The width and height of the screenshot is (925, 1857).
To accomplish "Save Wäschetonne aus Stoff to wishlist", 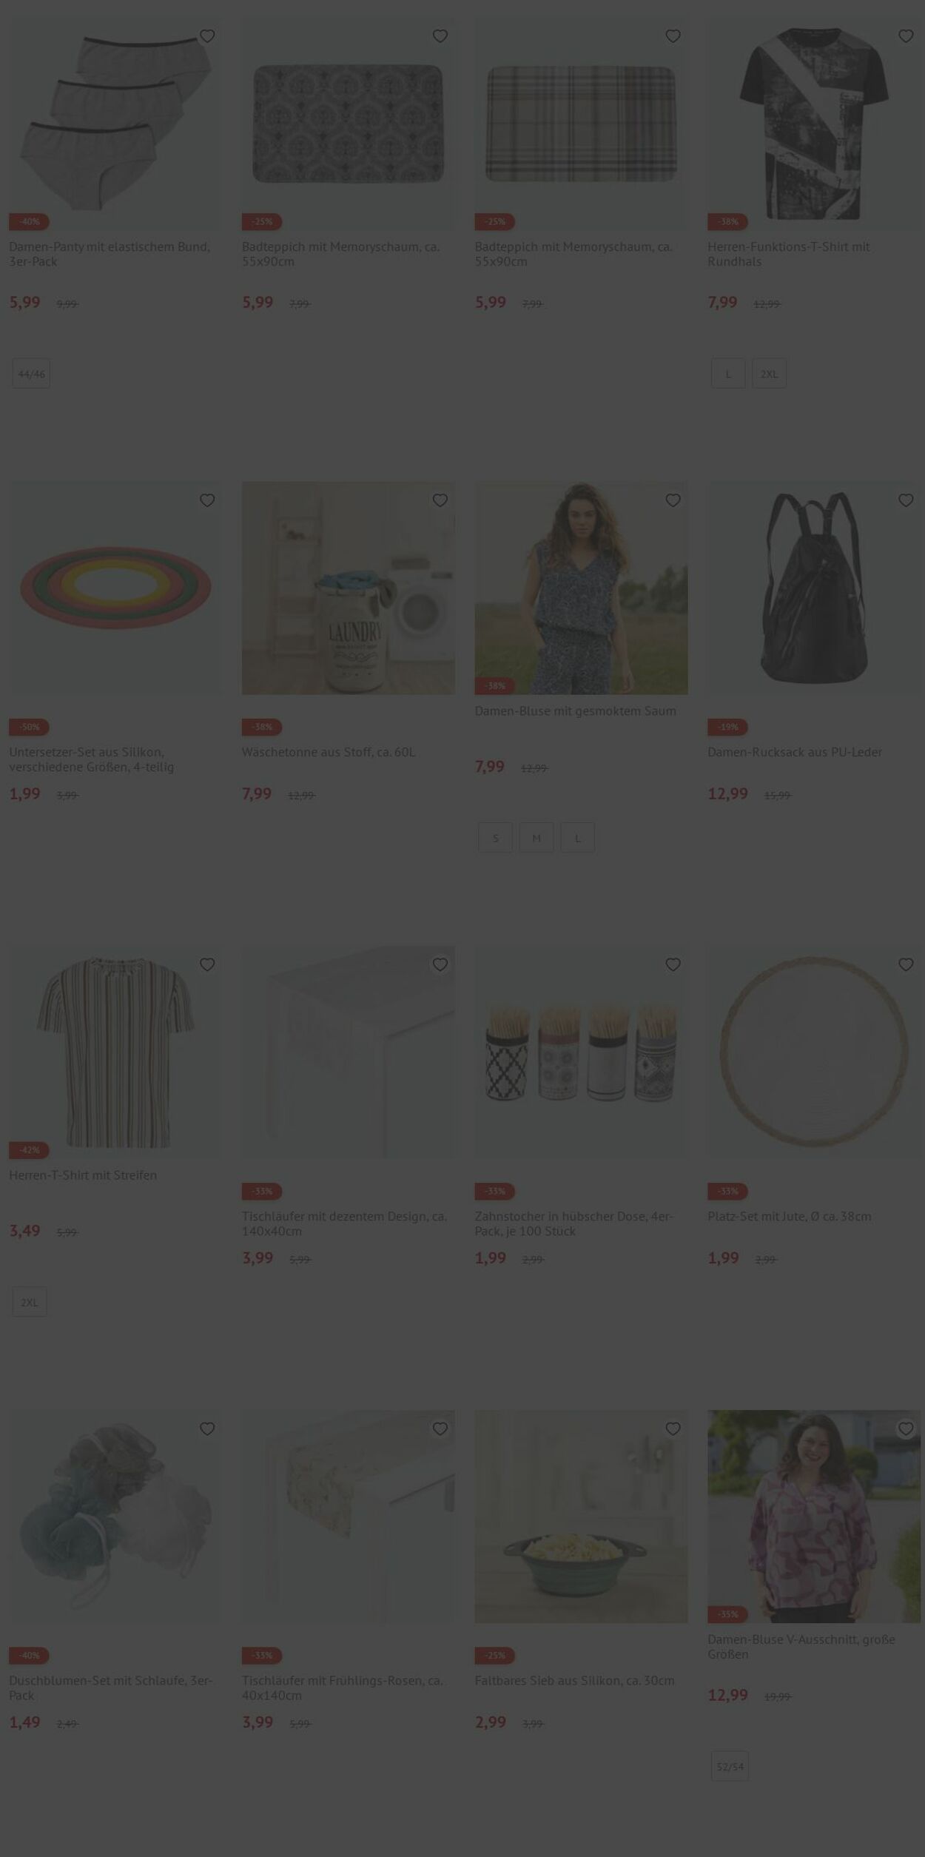I will tap(440, 500).
